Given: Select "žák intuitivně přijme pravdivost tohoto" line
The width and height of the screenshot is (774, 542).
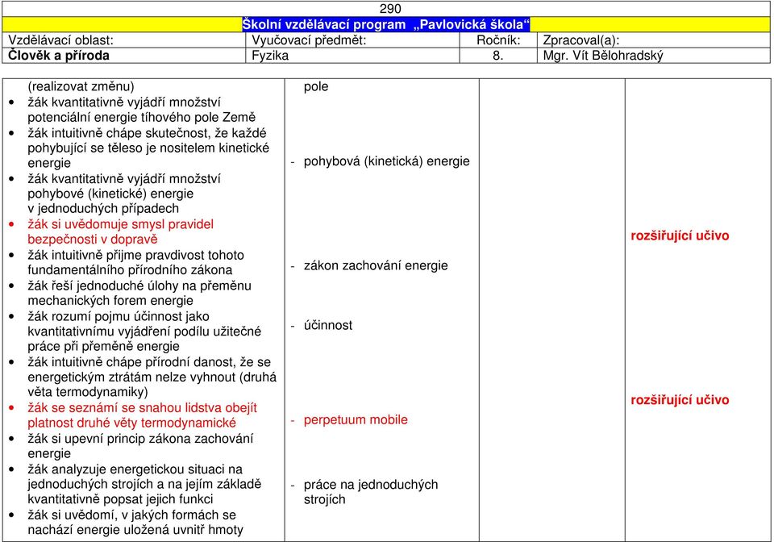Looking at the screenshot, I should [x=135, y=255].
